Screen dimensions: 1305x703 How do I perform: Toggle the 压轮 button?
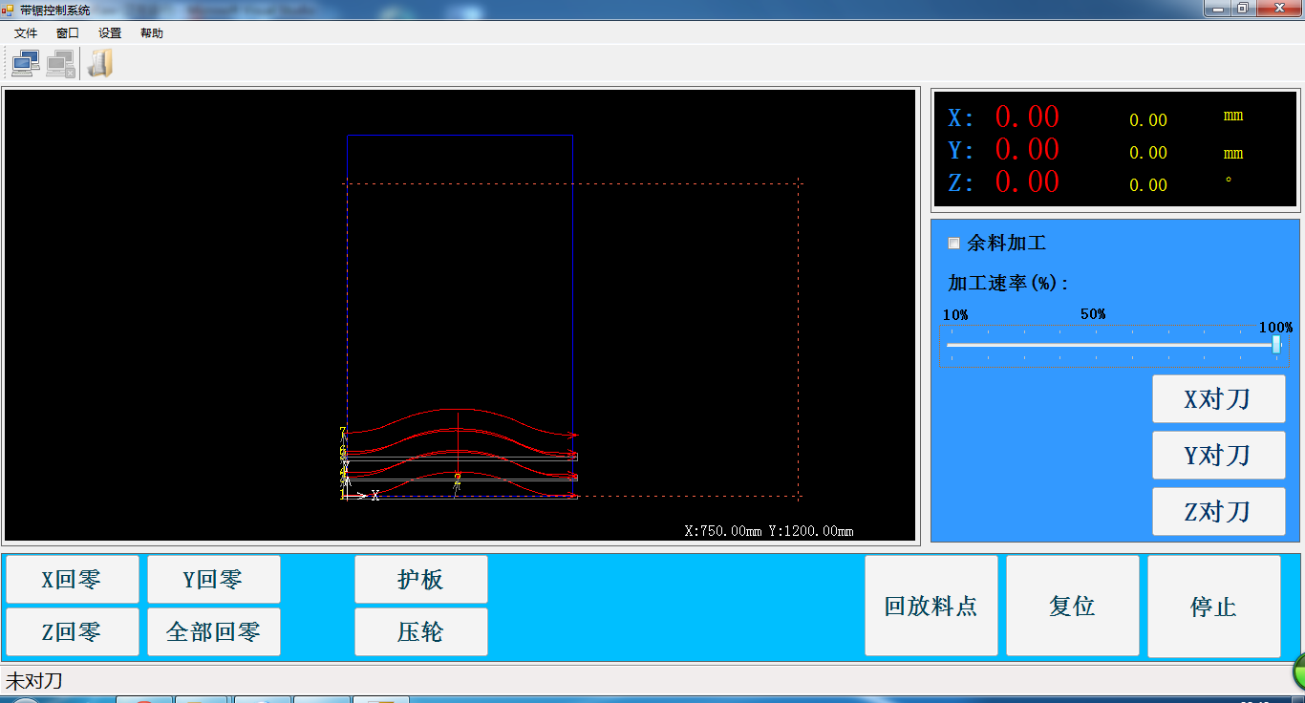(420, 632)
